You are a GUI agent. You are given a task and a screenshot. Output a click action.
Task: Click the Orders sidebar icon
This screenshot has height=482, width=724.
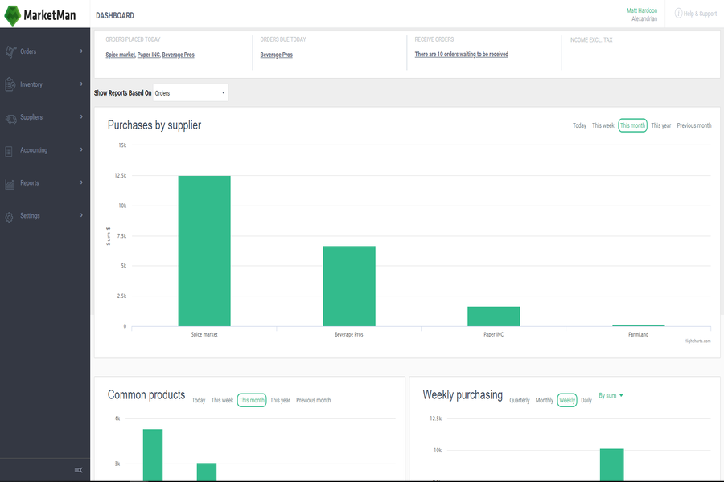coord(10,52)
